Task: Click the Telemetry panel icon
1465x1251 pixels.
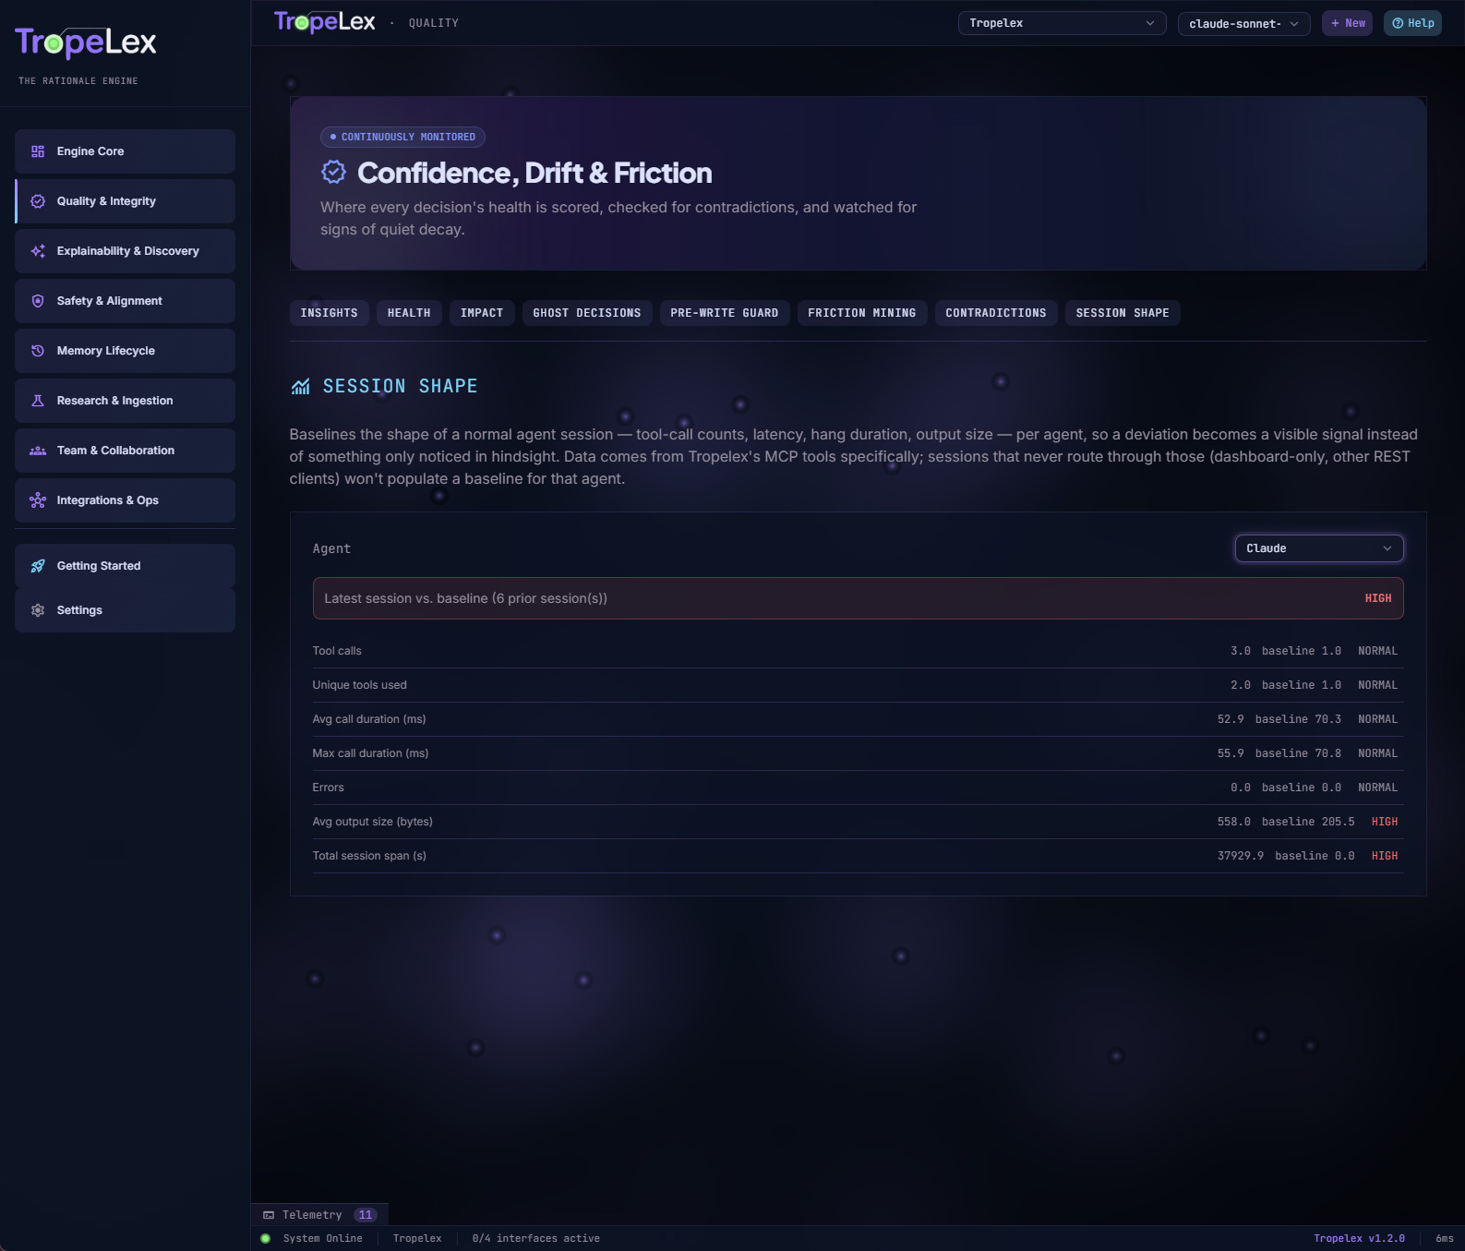Action: tap(269, 1215)
